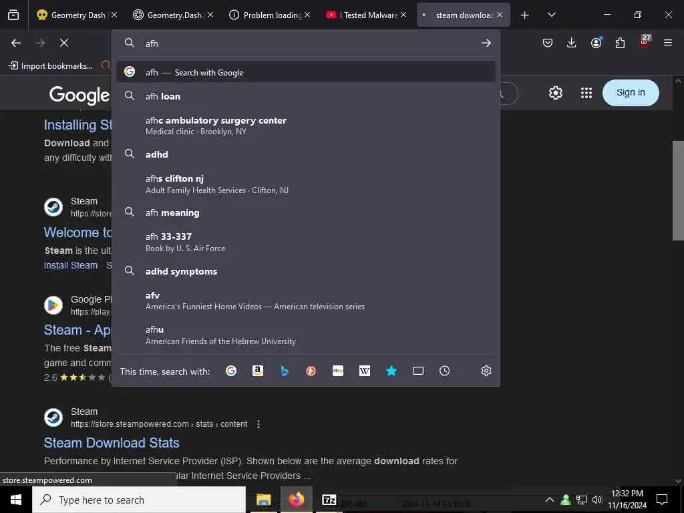Select the adhd symptoms suggestion

click(x=306, y=271)
